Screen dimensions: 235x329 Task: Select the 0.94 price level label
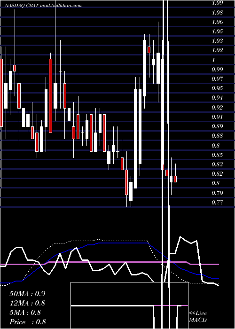[x=217, y=98]
